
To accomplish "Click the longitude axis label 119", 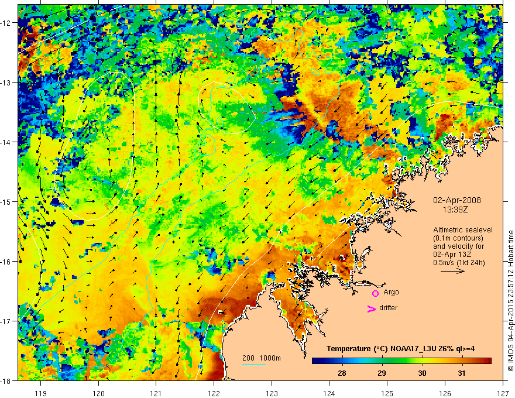I will click(x=41, y=394).
